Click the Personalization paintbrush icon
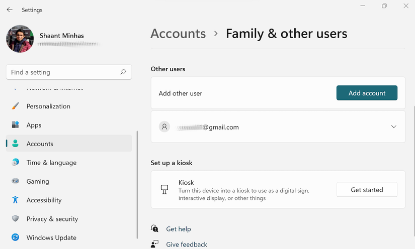This screenshot has height=249, width=415. click(x=16, y=106)
